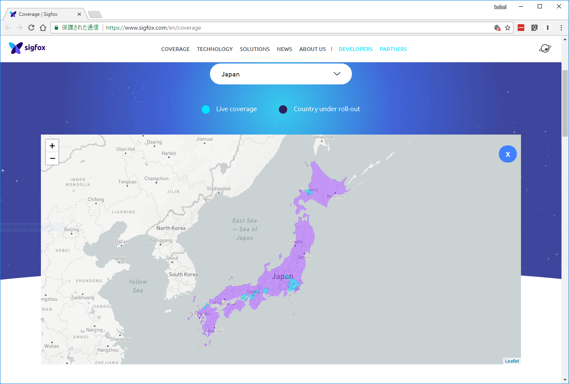The image size is (569, 384).
Task: Select the Coverage | Sigfox browser tab
Action: [x=44, y=14]
